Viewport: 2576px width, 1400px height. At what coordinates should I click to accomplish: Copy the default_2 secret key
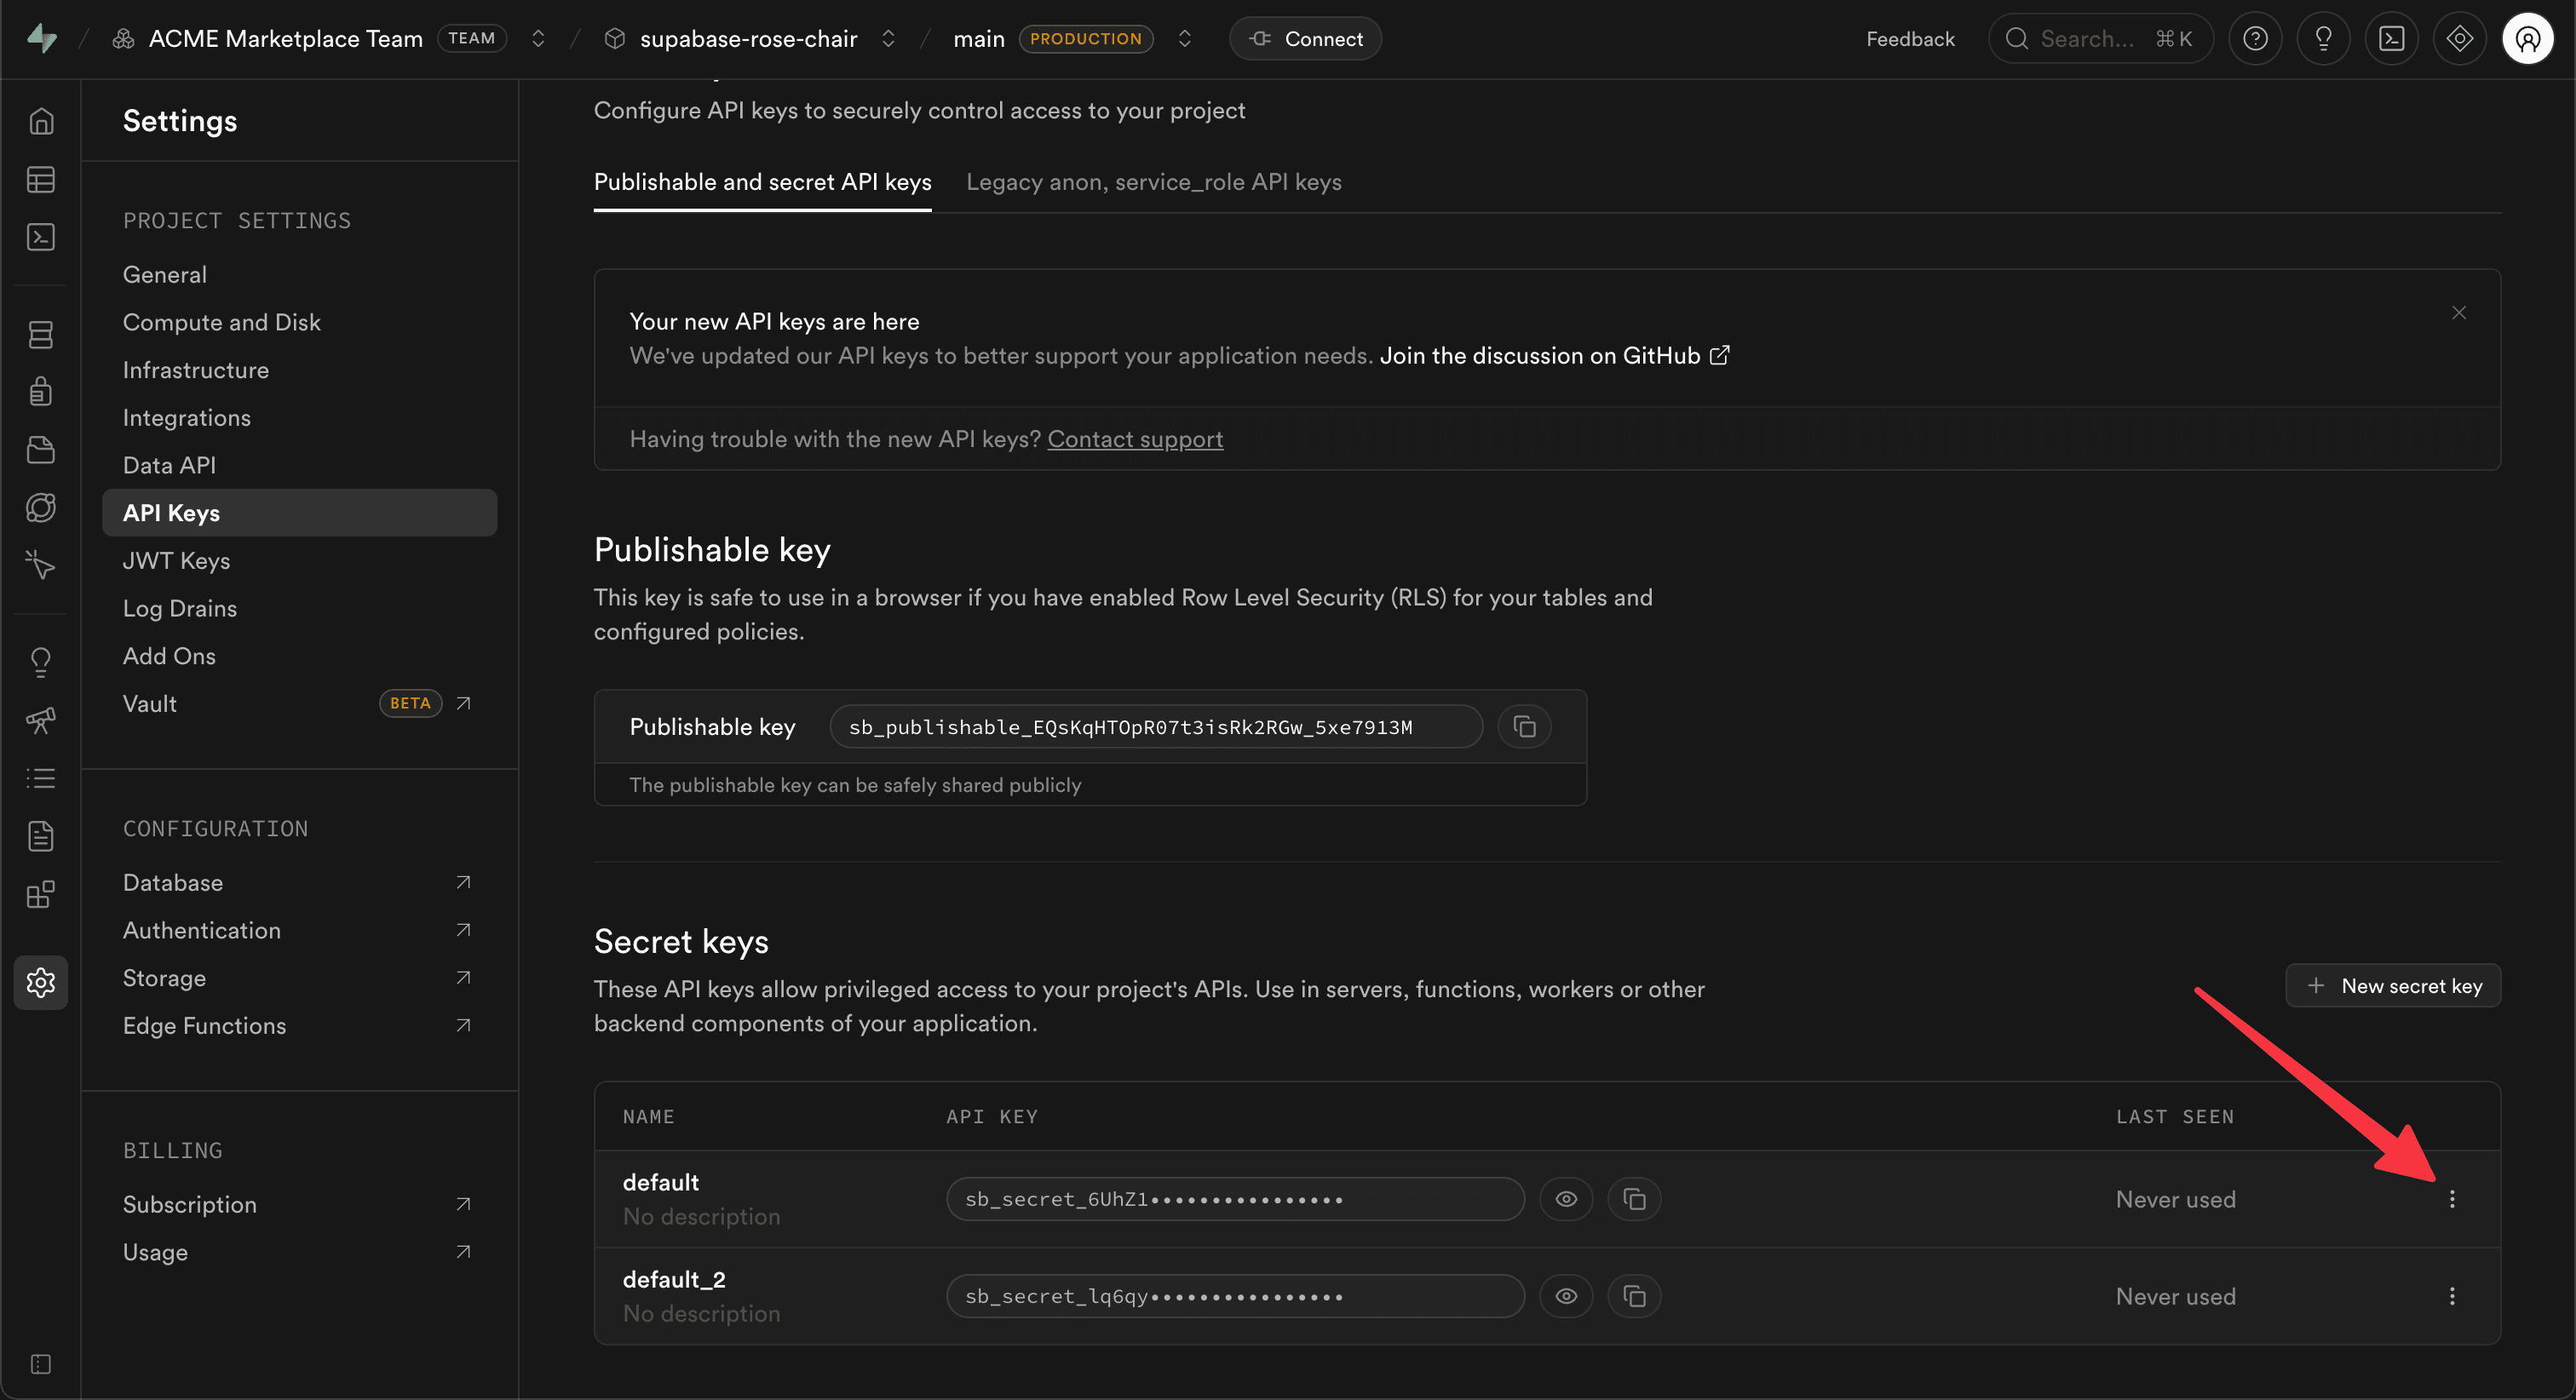tap(1634, 1296)
